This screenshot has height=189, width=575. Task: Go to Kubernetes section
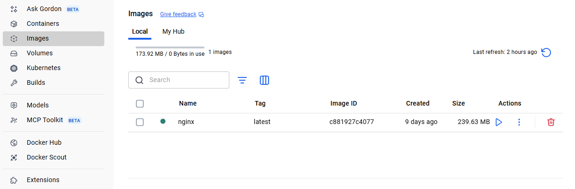pos(54,68)
